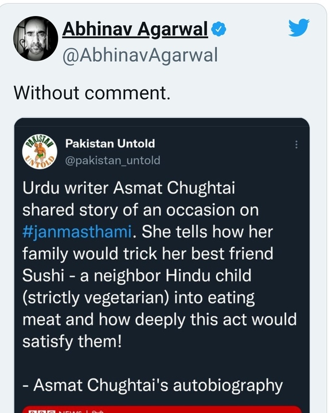This screenshot has width=336, height=413.
Task: Click the blue verified checkmark badge
Action: [219, 29]
